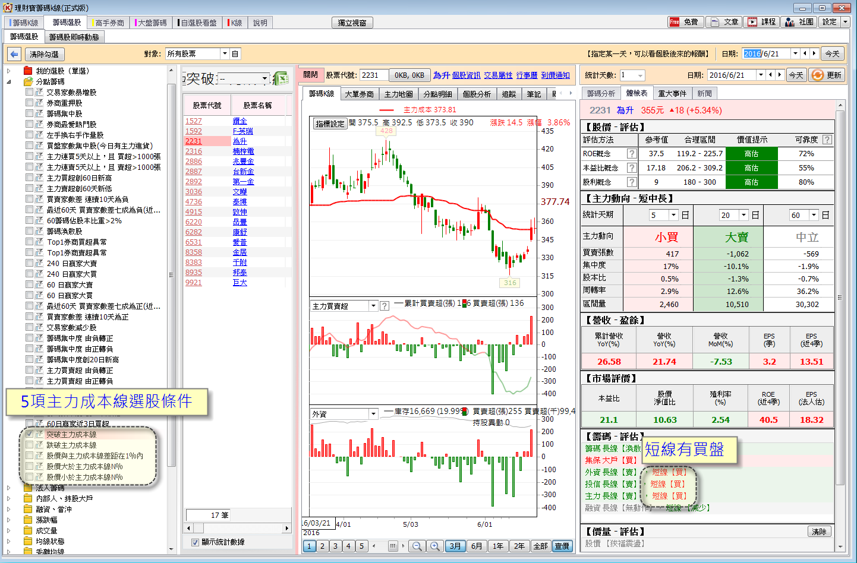Click the 股票代號 input field

click(x=374, y=75)
